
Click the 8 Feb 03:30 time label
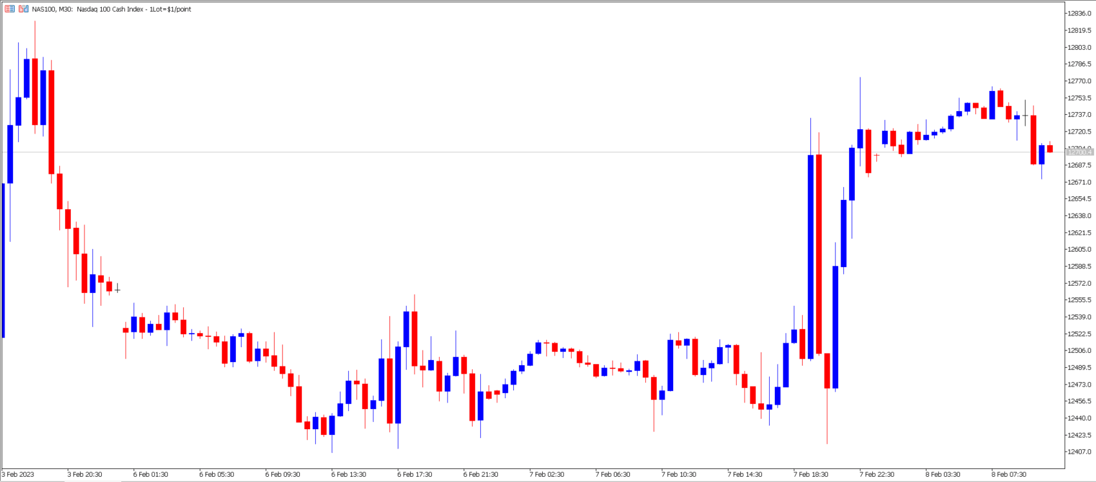(x=943, y=474)
